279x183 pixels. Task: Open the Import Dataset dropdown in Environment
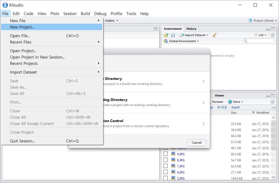point(193,35)
